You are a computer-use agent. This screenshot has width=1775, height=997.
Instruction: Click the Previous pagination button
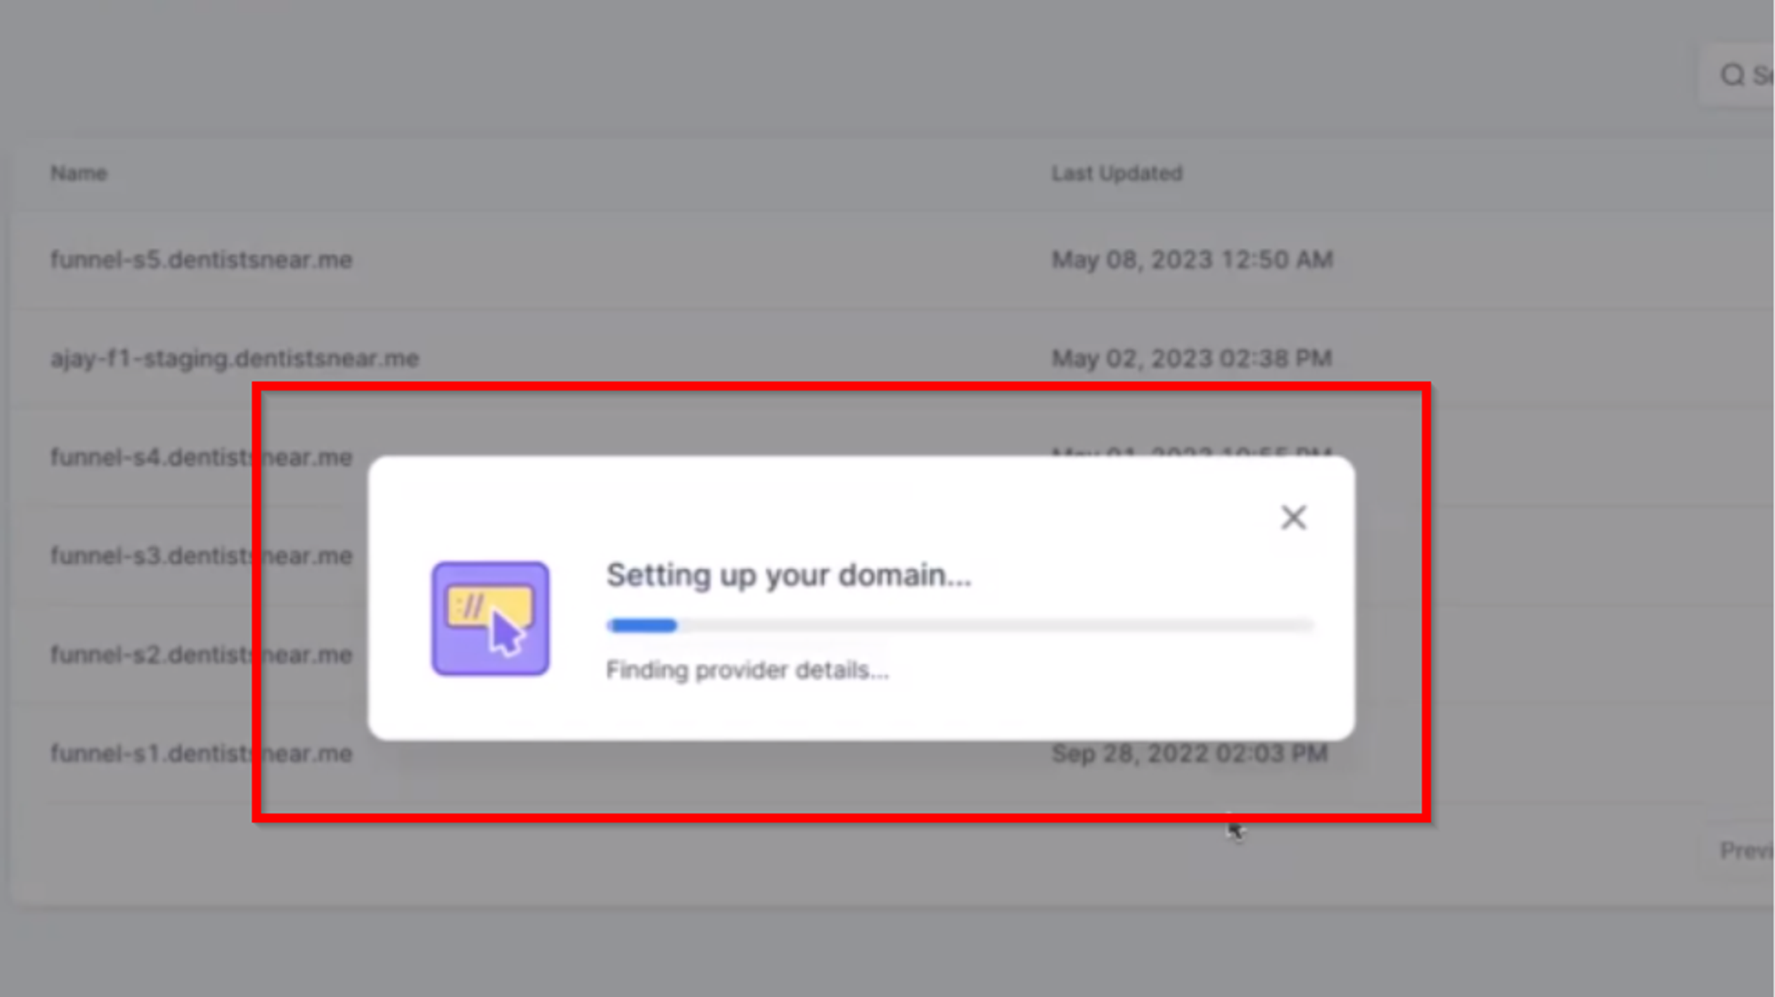tap(1739, 851)
